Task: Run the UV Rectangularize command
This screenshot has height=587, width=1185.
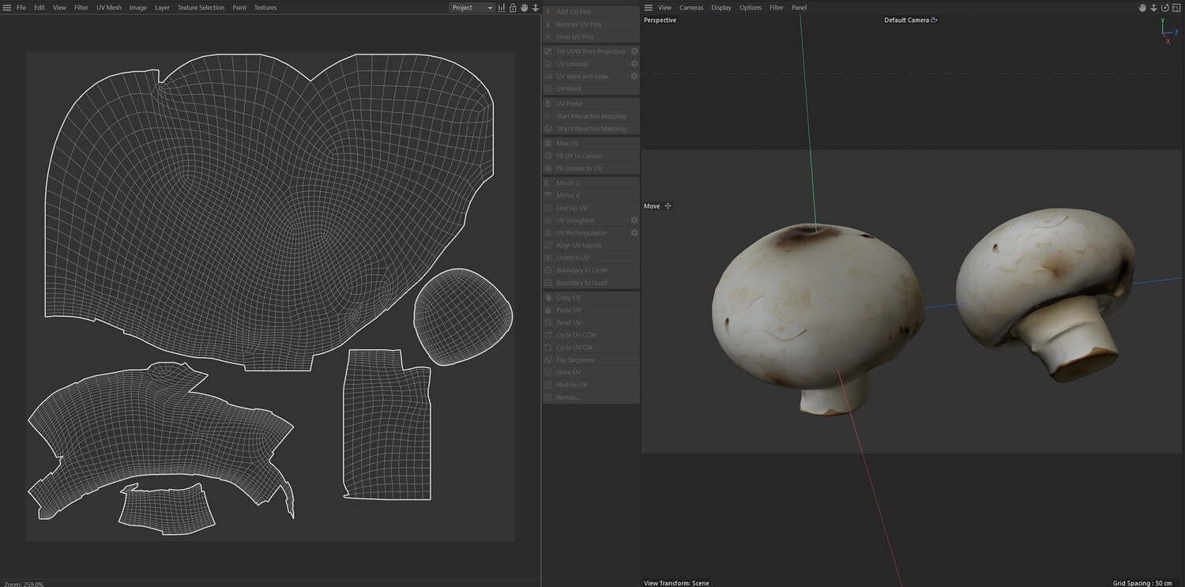Action: pos(585,233)
